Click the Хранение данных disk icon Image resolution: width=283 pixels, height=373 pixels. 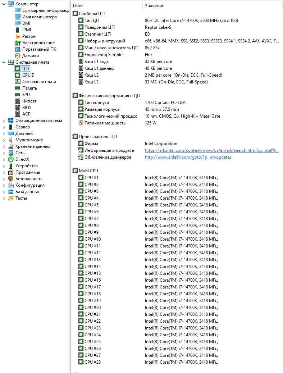click(x=11, y=146)
